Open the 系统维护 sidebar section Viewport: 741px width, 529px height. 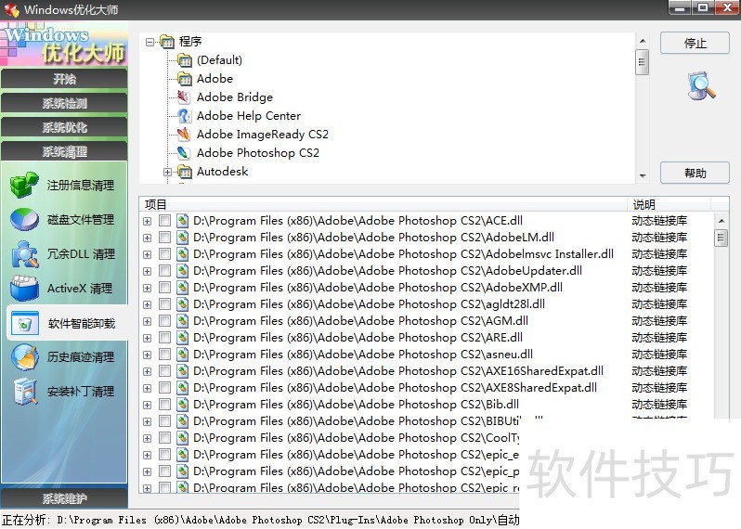tap(64, 498)
